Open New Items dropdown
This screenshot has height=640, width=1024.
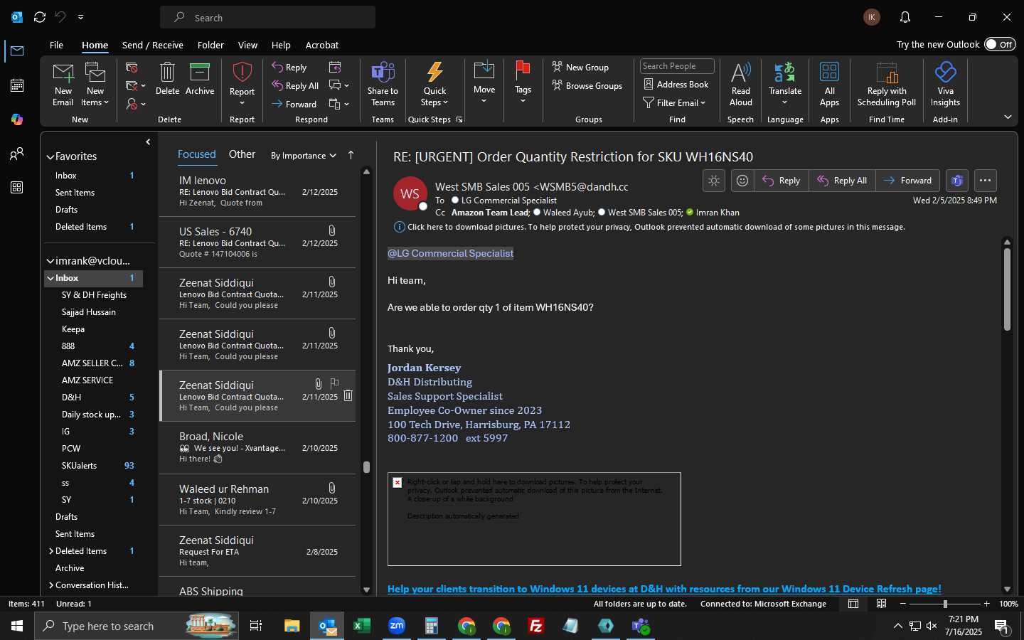pos(95,84)
